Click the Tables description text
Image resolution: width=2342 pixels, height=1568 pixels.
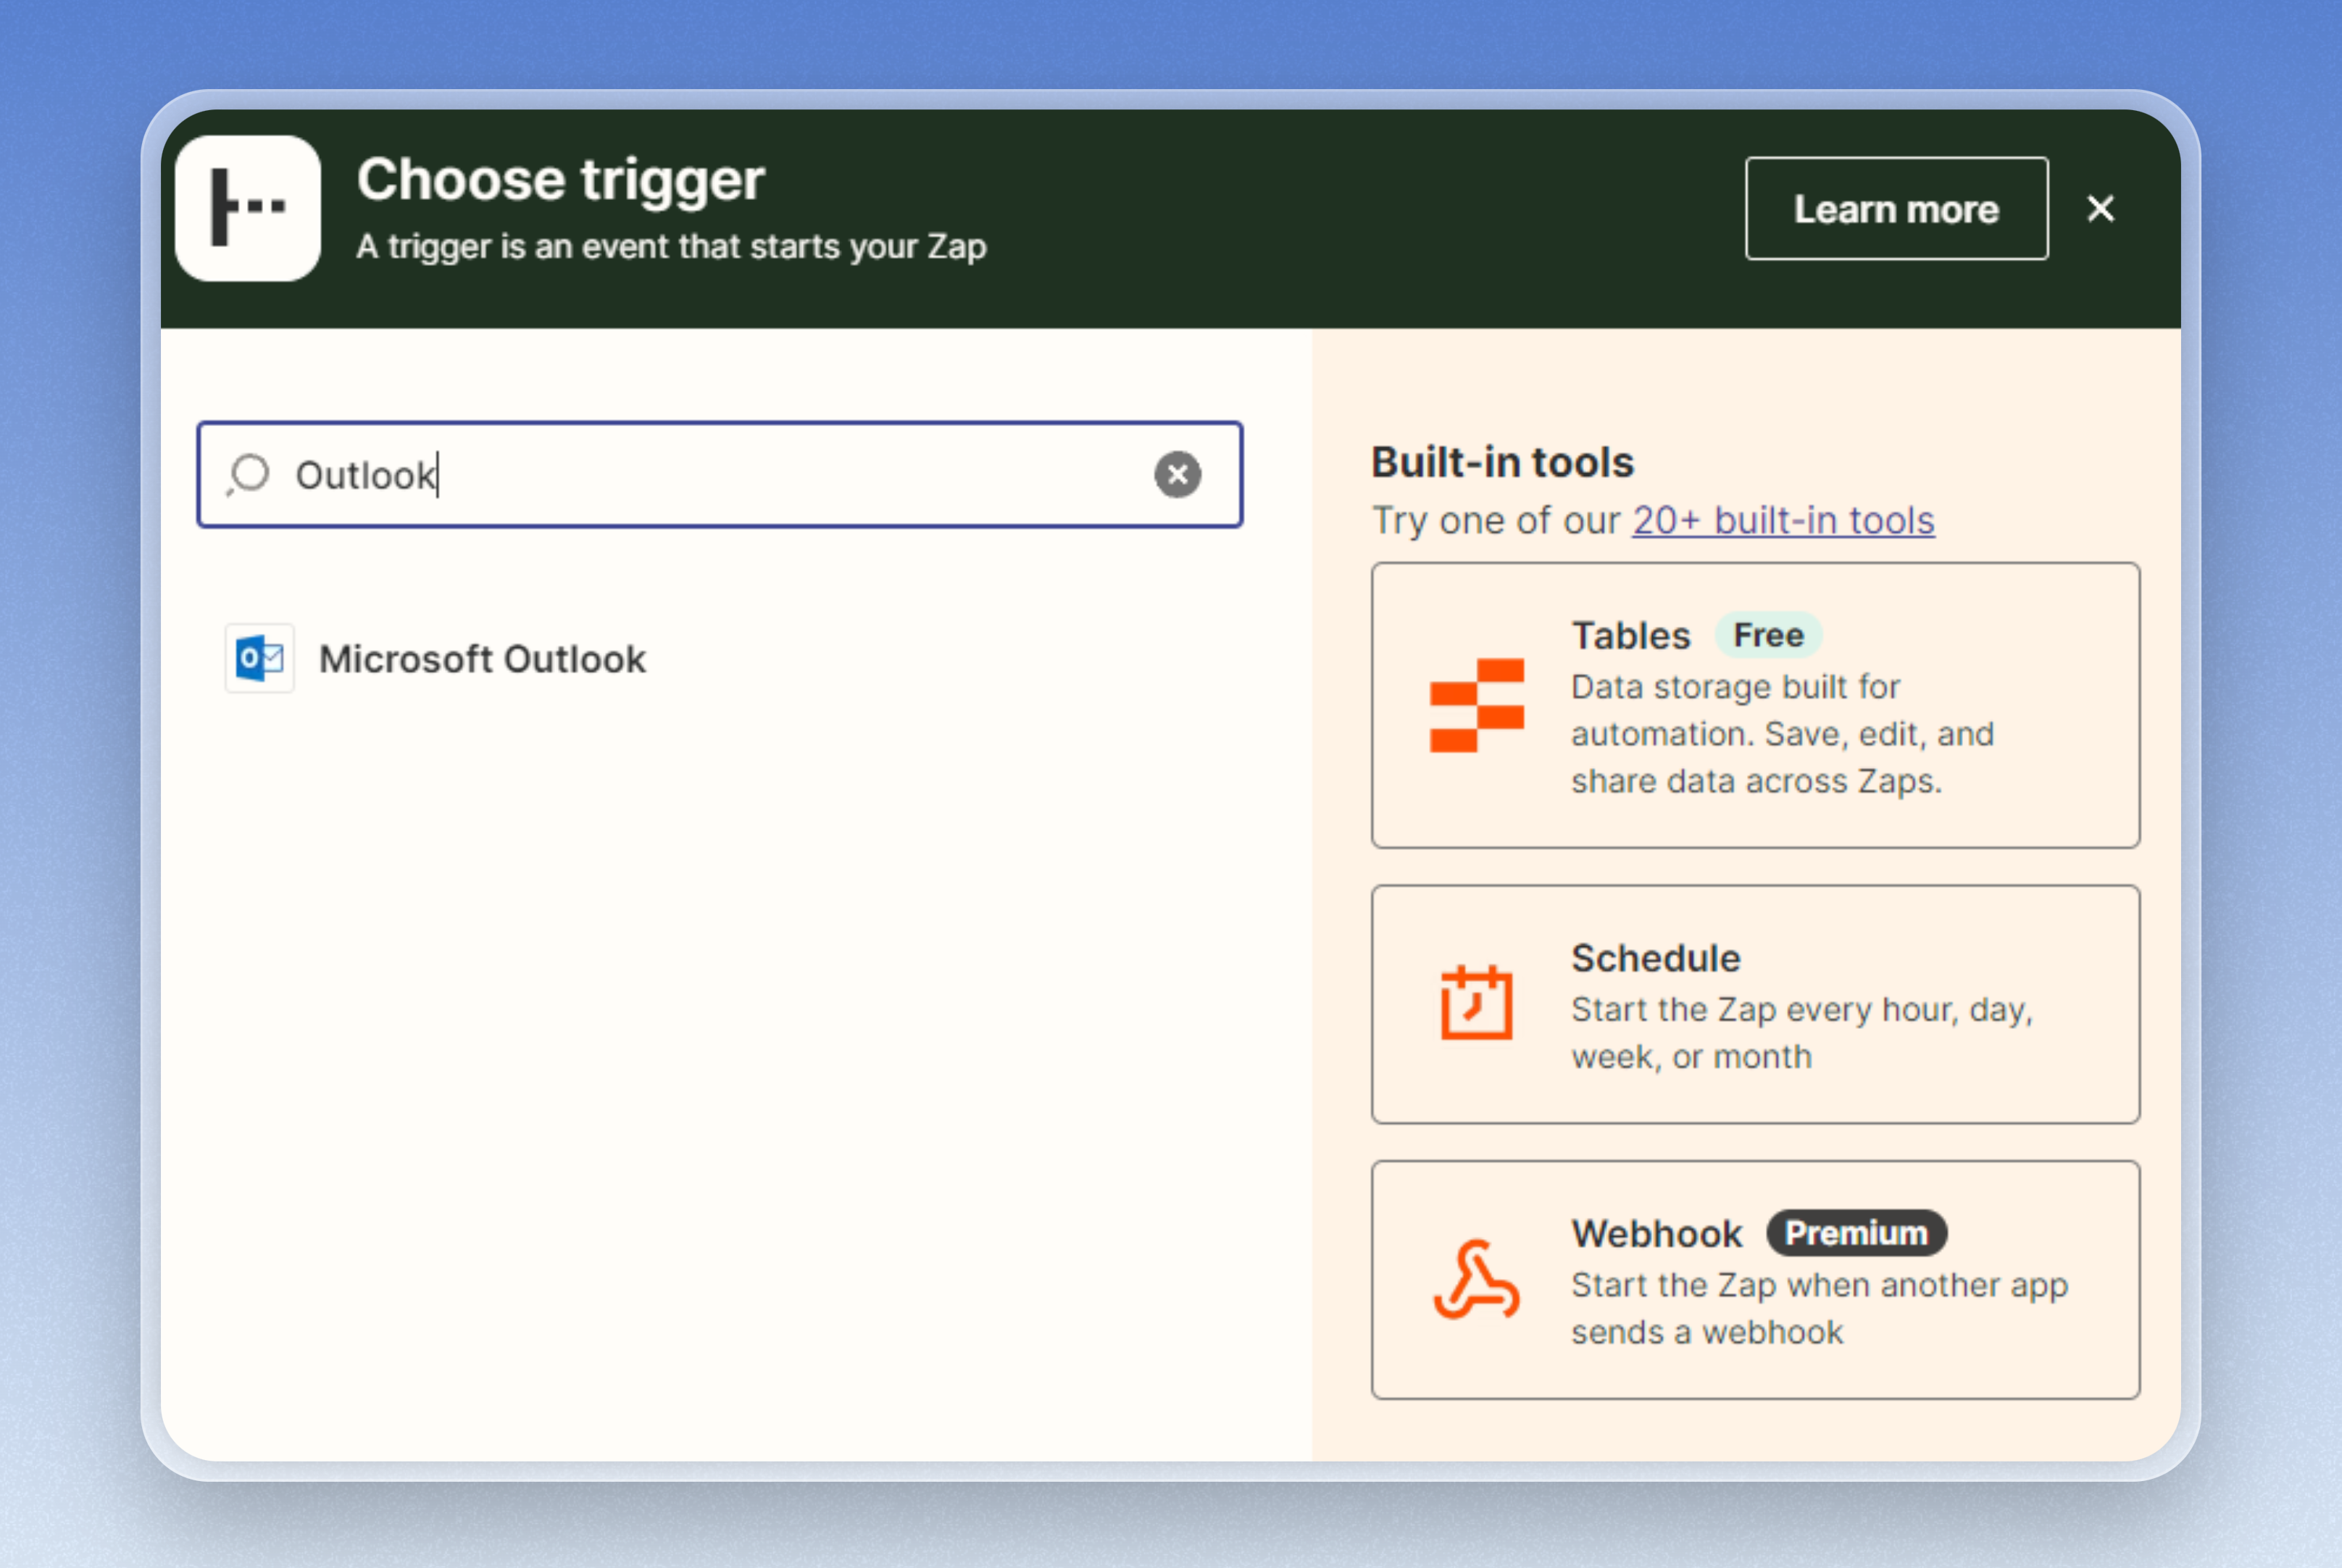pos(1781,734)
